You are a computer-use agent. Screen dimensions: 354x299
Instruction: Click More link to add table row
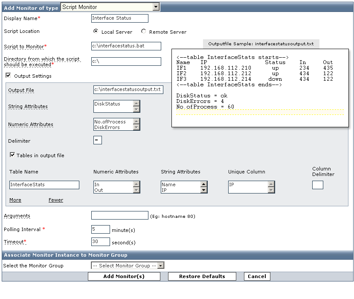15,200
